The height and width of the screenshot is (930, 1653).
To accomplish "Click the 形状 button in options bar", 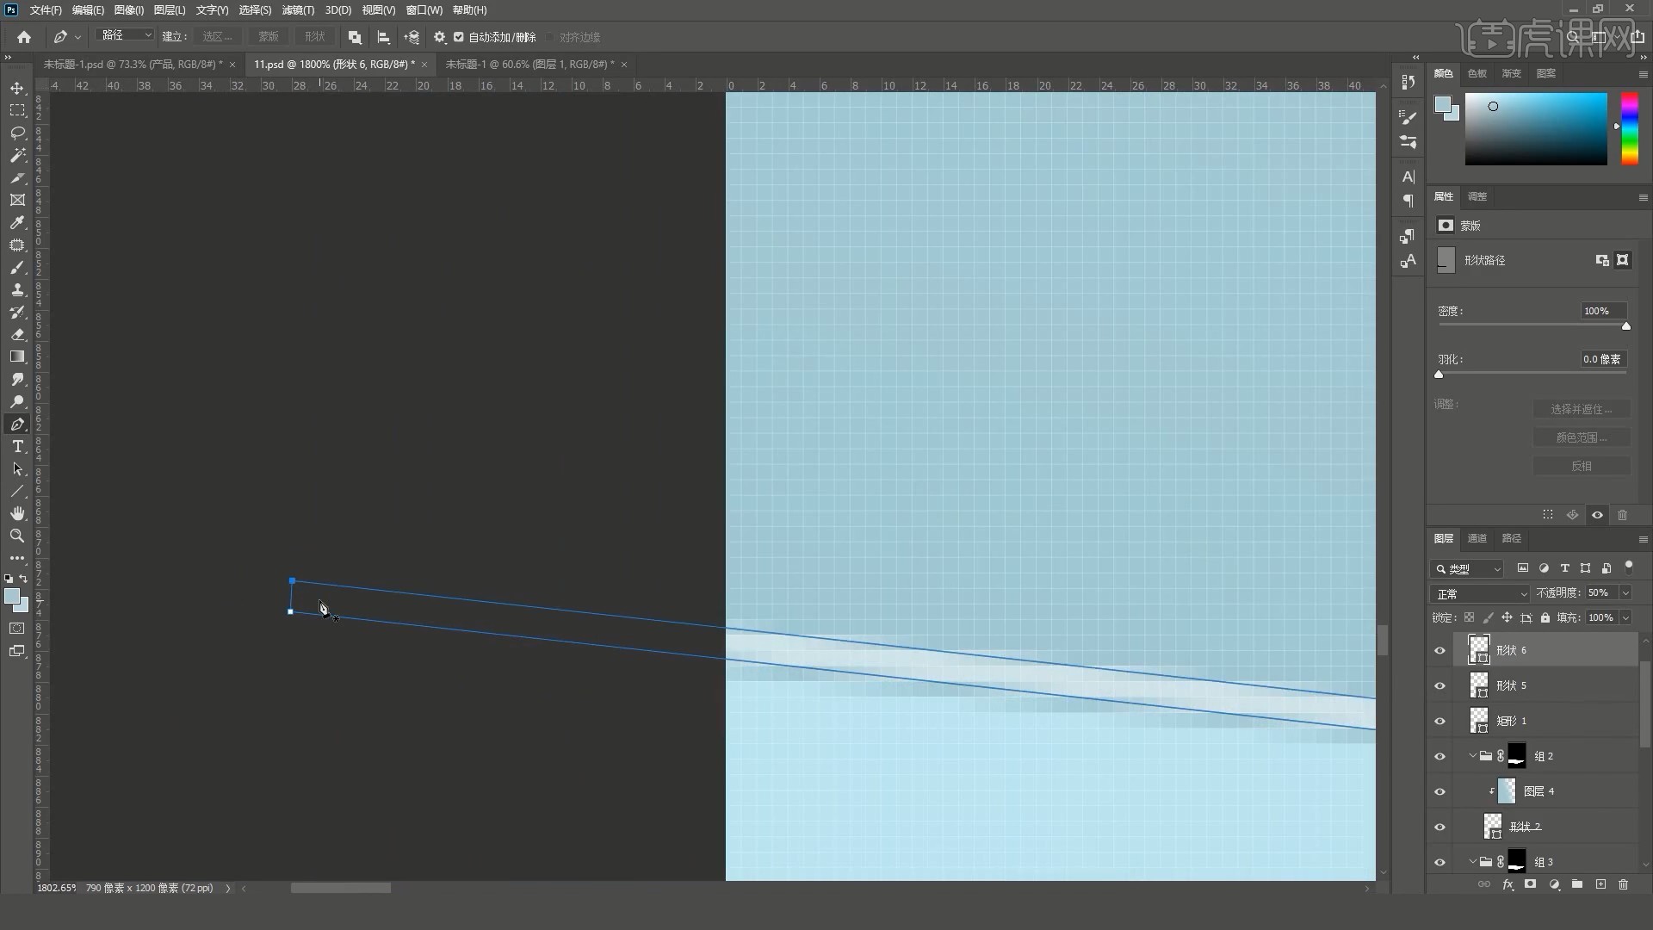I will (x=315, y=37).
